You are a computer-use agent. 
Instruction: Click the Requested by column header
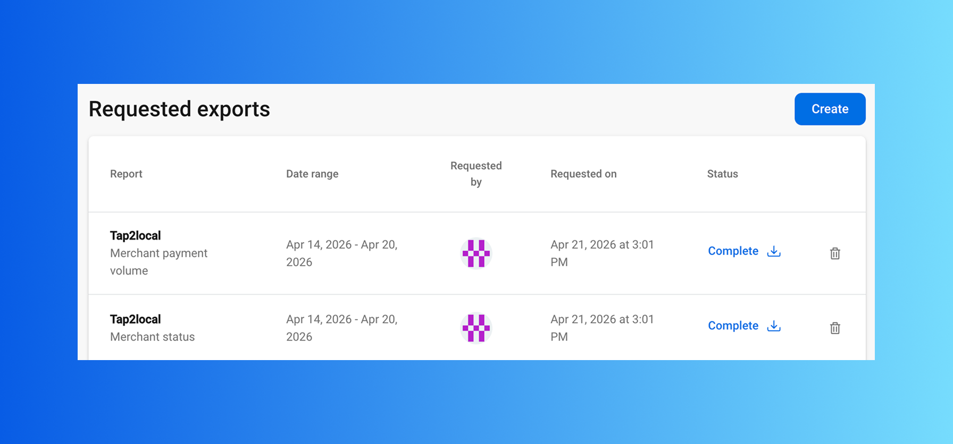click(x=476, y=174)
